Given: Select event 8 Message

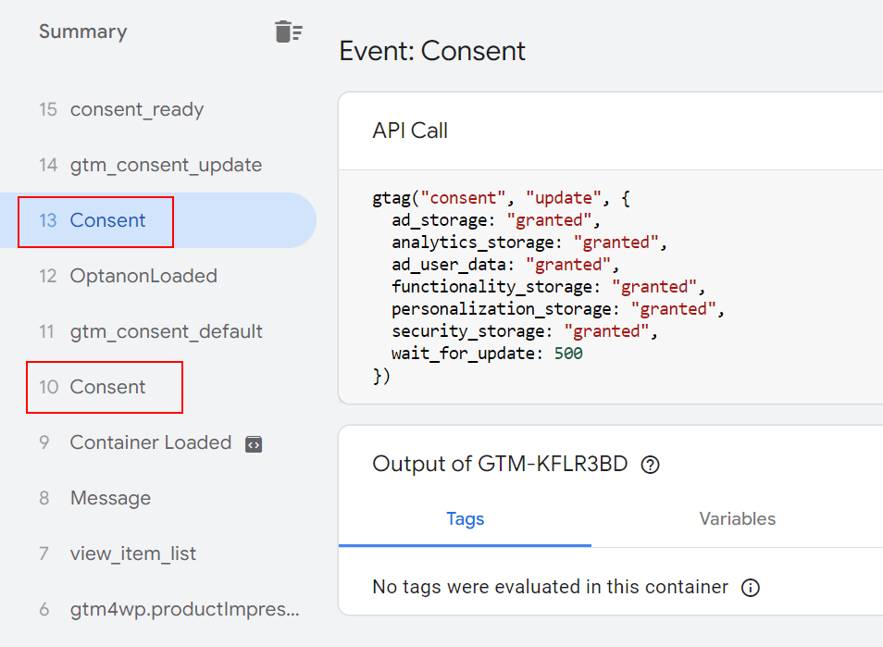Looking at the screenshot, I should point(110,498).
